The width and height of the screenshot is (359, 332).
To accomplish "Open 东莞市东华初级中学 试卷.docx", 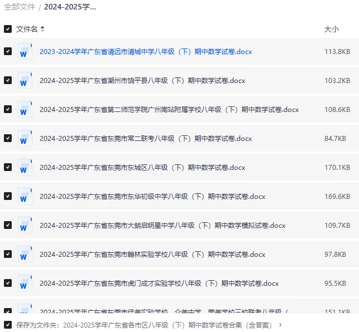I will coord(152,197).
